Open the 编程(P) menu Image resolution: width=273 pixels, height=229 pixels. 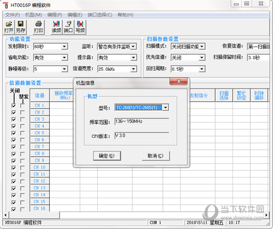55,15
